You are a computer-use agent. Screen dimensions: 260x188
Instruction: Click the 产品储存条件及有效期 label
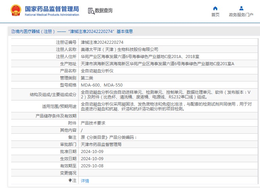(56, 116)
